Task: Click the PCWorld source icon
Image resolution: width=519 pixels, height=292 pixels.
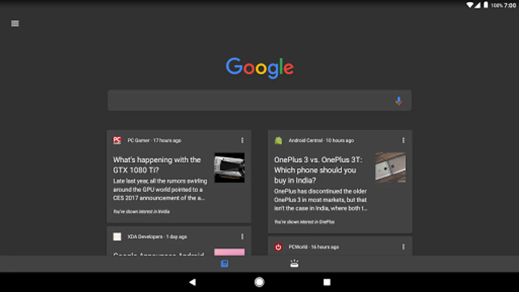Action: click(278, 247)
